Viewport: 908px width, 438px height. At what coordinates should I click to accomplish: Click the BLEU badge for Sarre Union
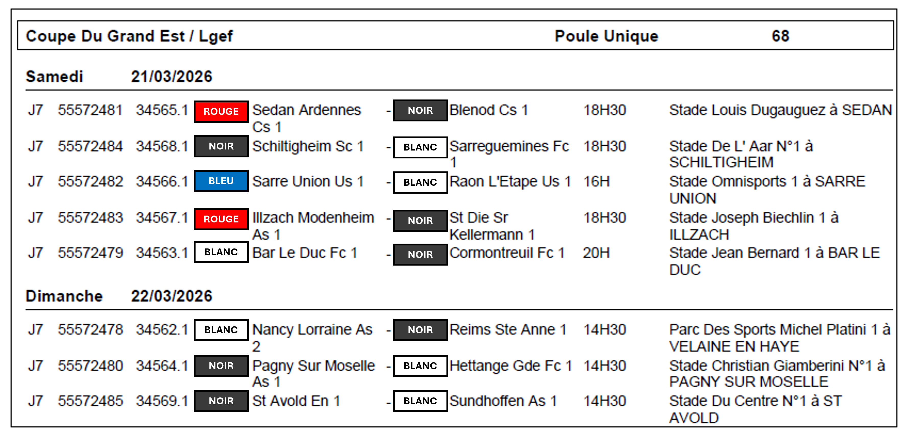[221, 181]
